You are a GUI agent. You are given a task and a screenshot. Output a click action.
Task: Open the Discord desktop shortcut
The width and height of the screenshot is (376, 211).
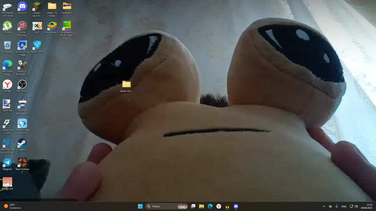22,8
